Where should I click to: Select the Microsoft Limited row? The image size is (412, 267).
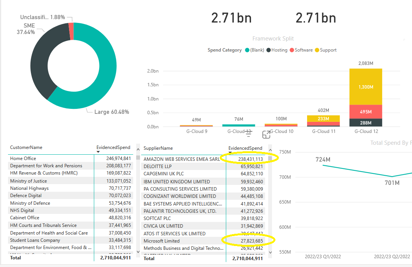click(x=203, y=241)
